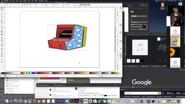Open Character Styles None dropdown

point(143,29)
